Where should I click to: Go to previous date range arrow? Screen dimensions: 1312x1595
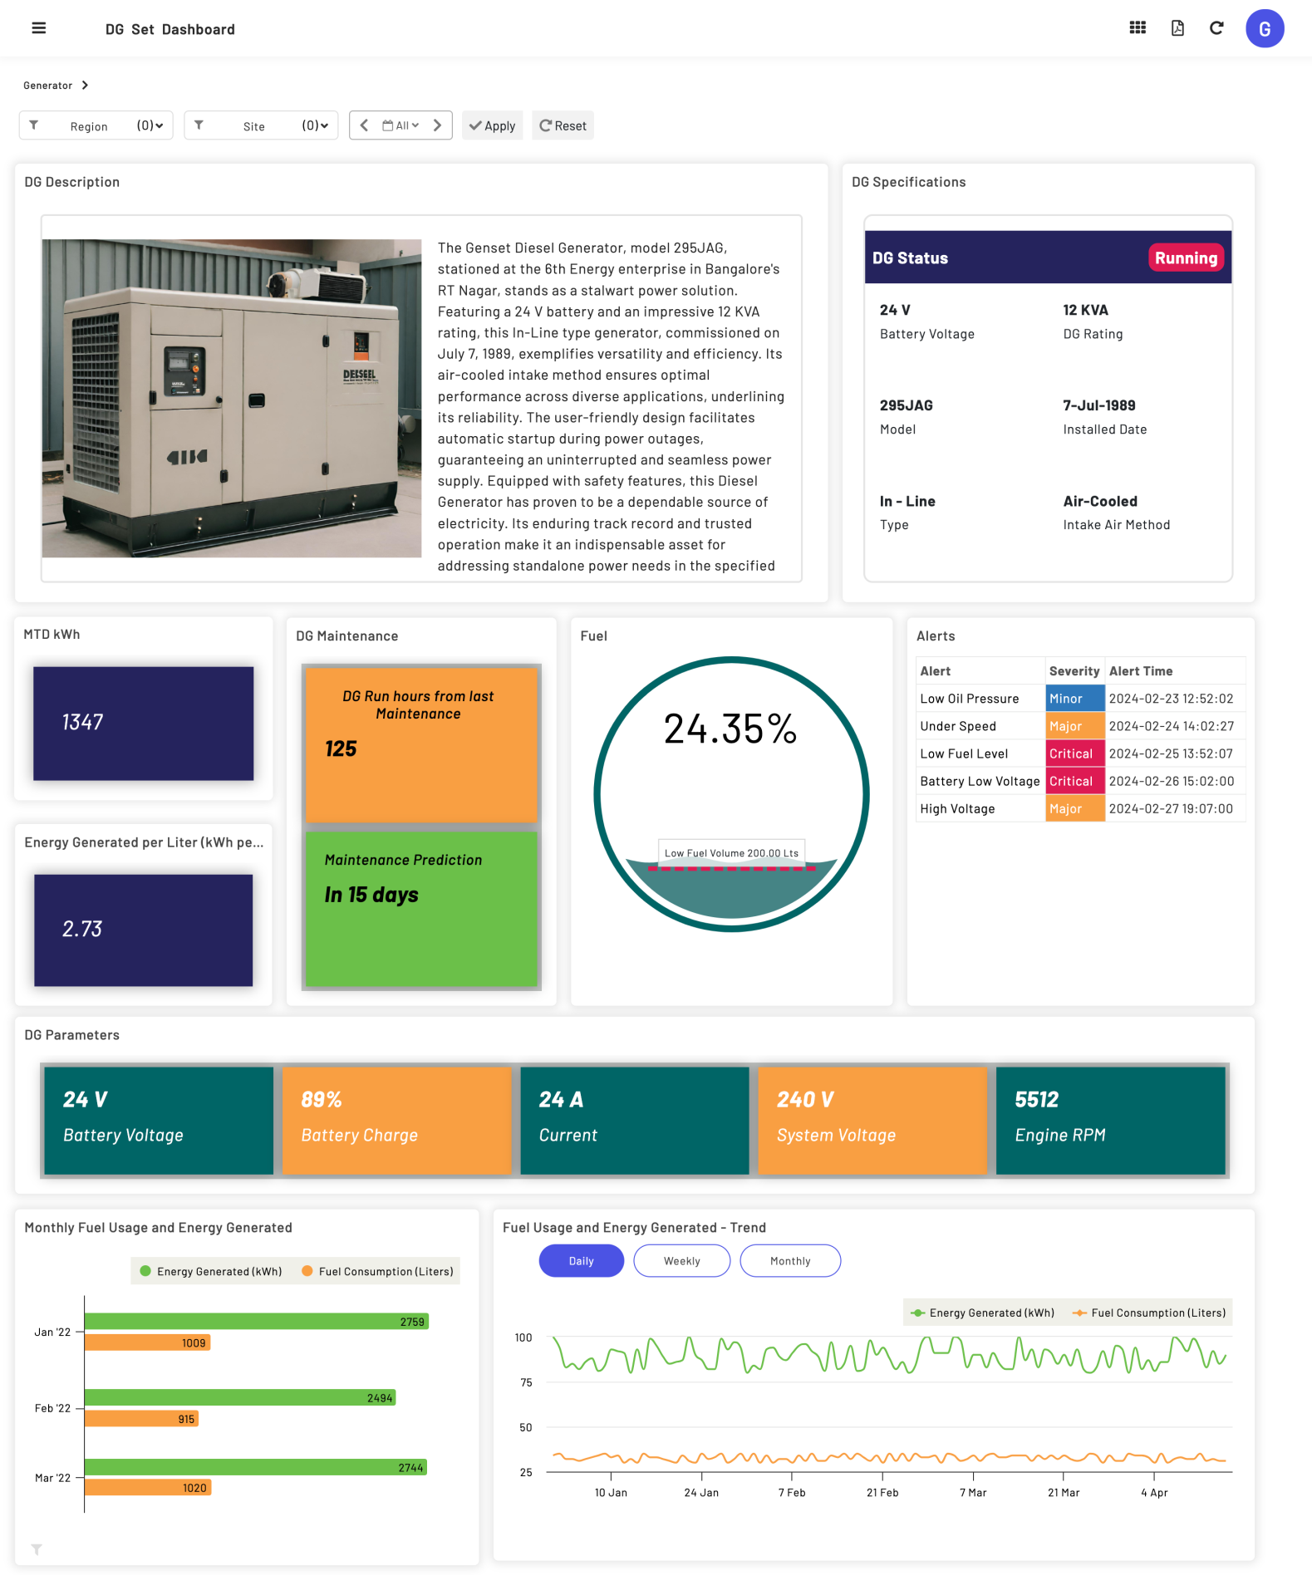364,125
